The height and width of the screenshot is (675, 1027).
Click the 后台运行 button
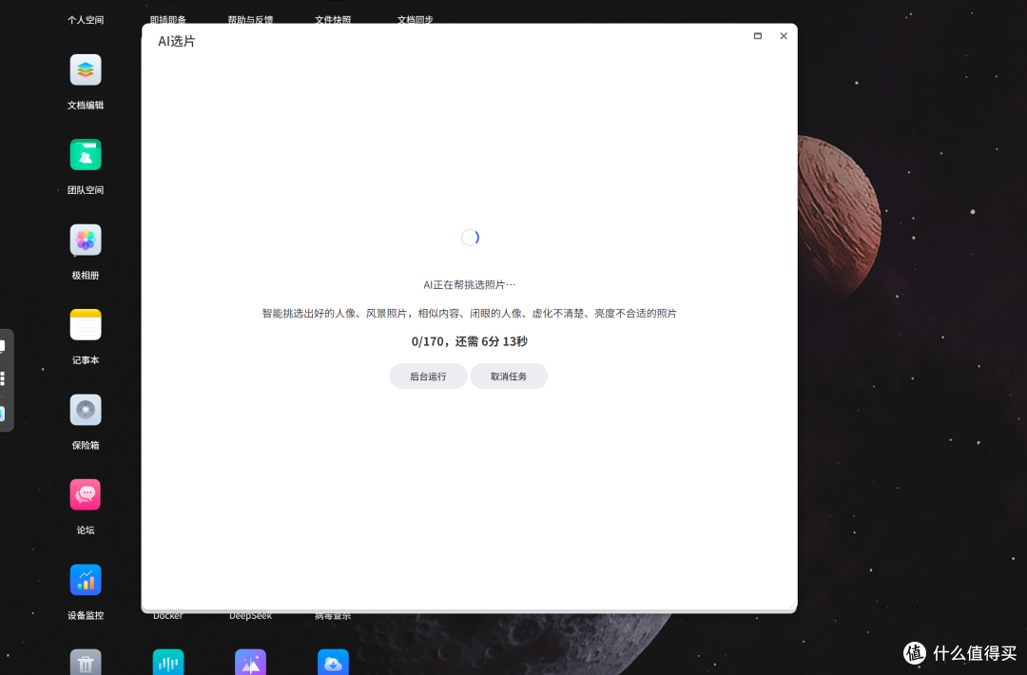pyautogui.click(x=428, y=376)
